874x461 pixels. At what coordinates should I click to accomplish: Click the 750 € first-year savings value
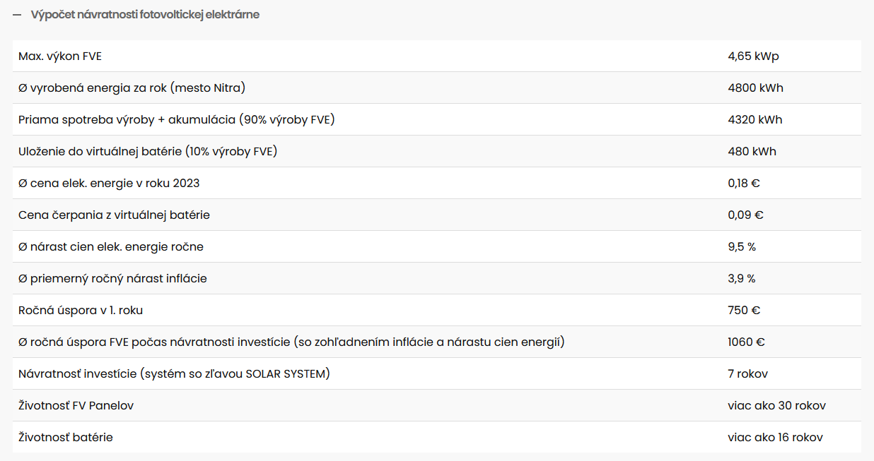pyautogui.click(x=744, y=311)
